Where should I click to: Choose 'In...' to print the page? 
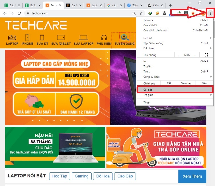click(x=175, y=61)
